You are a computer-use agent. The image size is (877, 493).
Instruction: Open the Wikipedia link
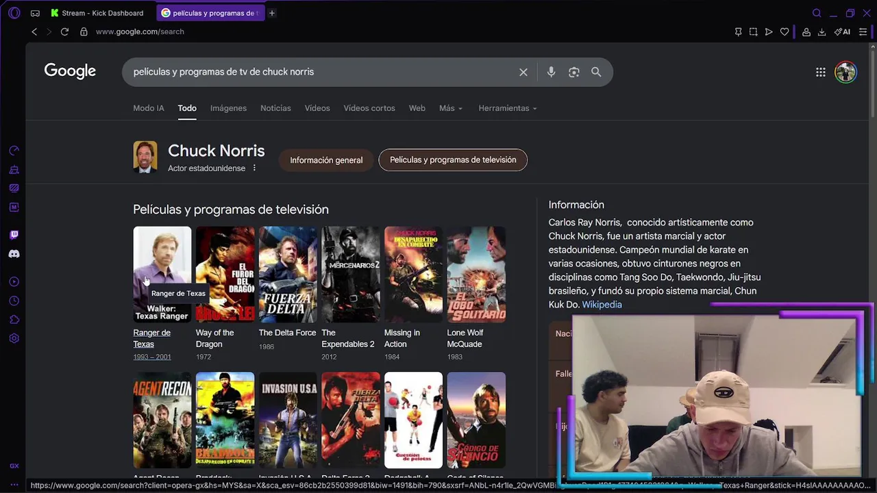[602, 305]
